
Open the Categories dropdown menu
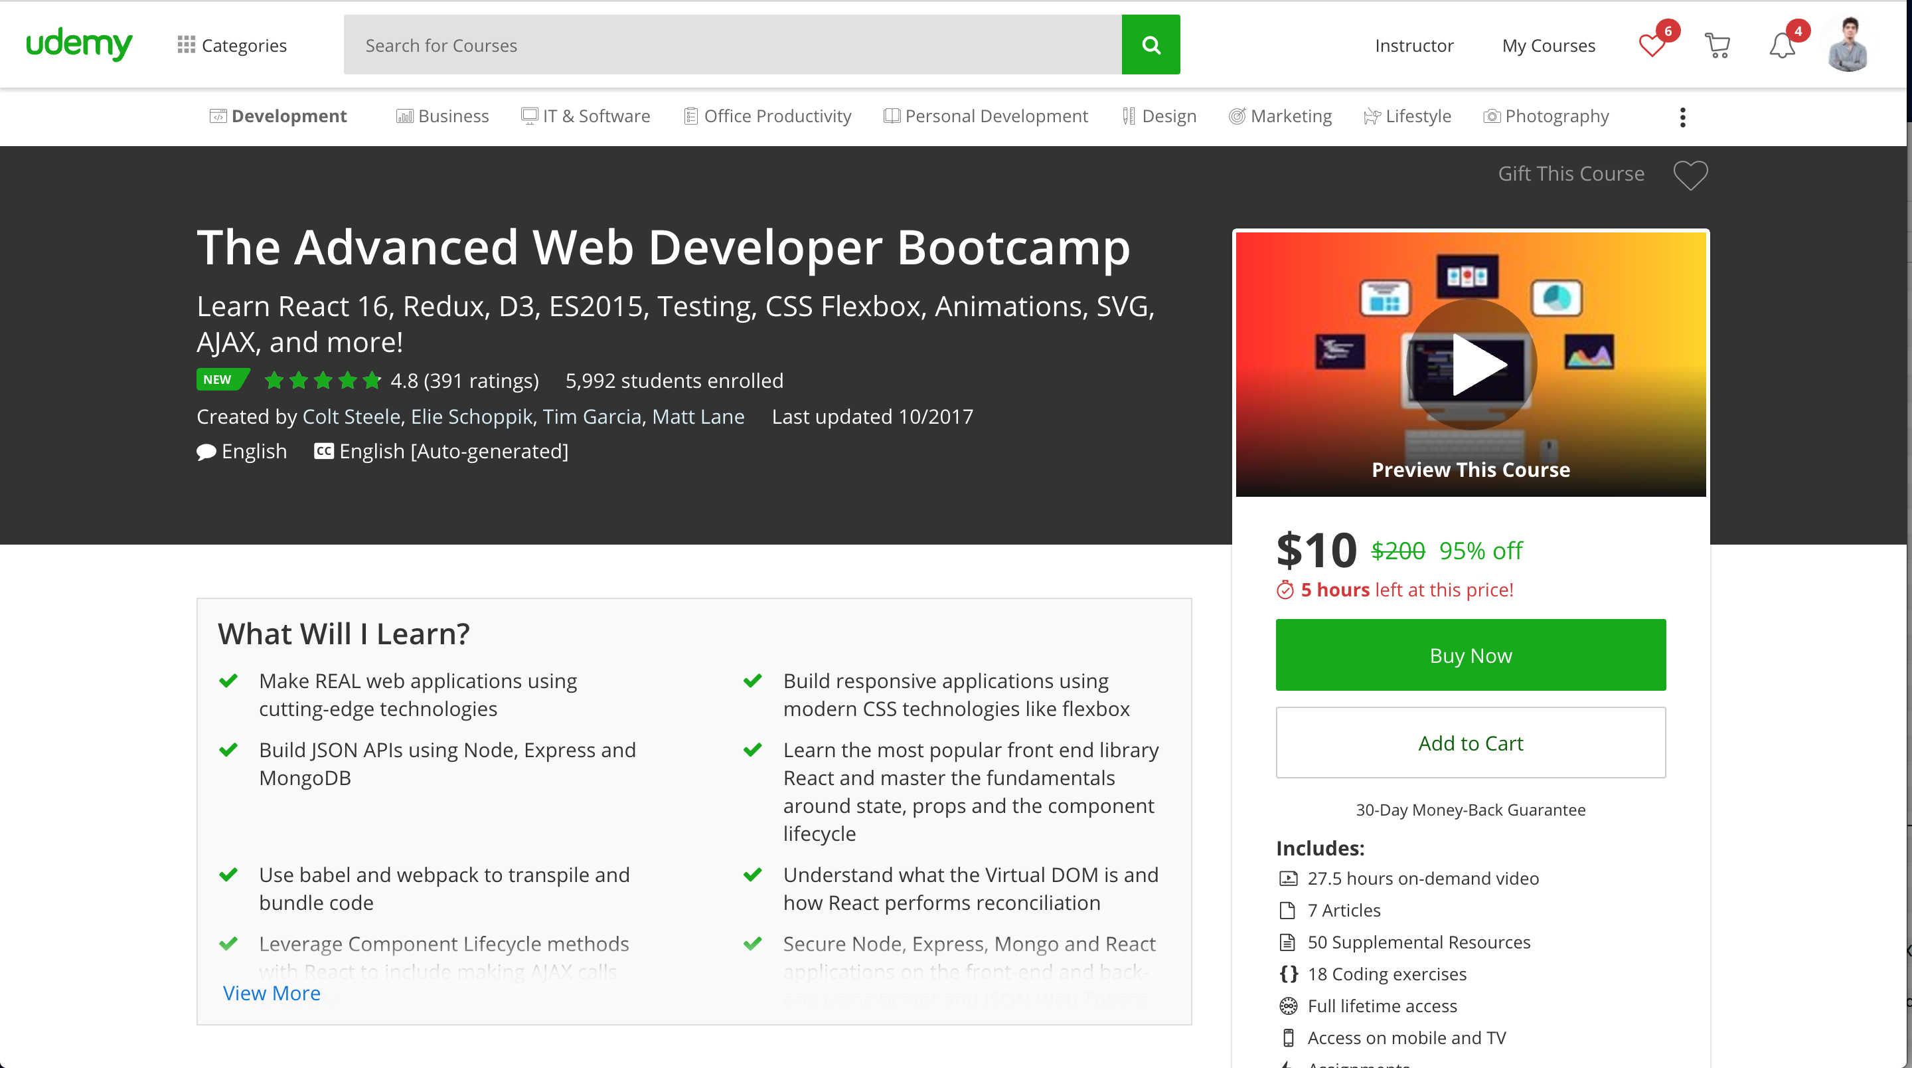click(x=232, y=45)
